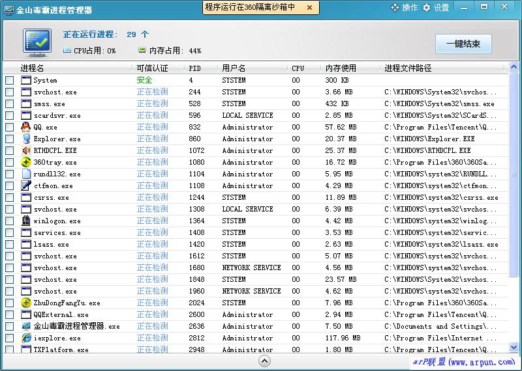This screenshot has width=522, height=371.
Task: Expand the bottom panel with chevron button
Action: point(264,361)
